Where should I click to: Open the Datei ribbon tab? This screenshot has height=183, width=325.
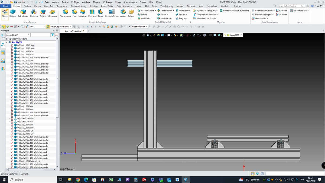[x=5, y=6]
